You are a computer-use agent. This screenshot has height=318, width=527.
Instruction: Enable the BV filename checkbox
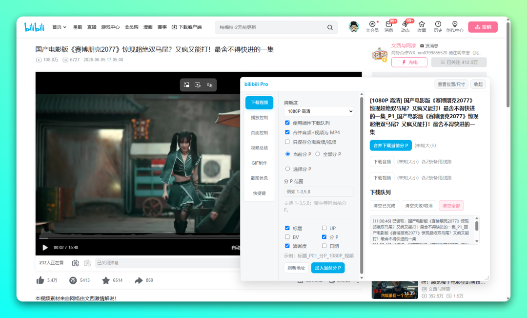tap(287, 237)
